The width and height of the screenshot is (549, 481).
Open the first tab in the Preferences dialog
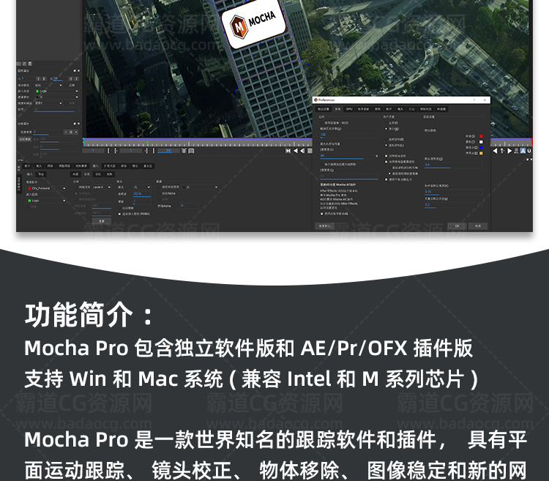pyautogui.click(x=323, y=109)
